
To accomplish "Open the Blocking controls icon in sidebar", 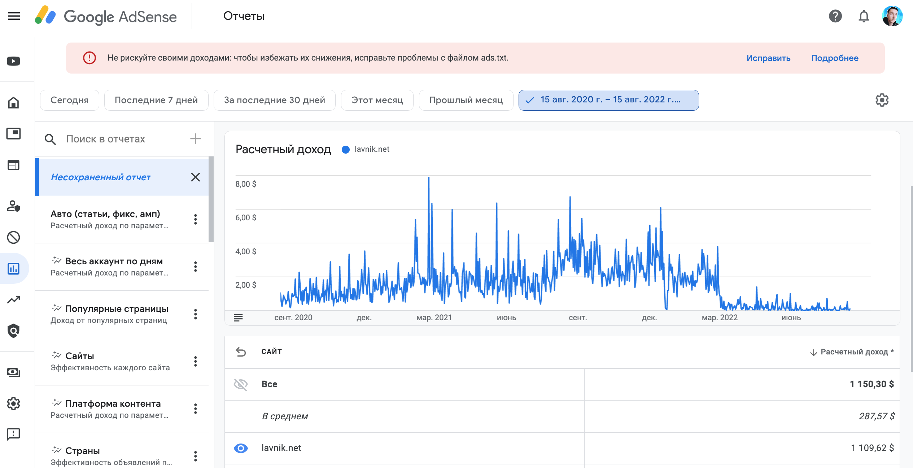I will click(14, 237).
